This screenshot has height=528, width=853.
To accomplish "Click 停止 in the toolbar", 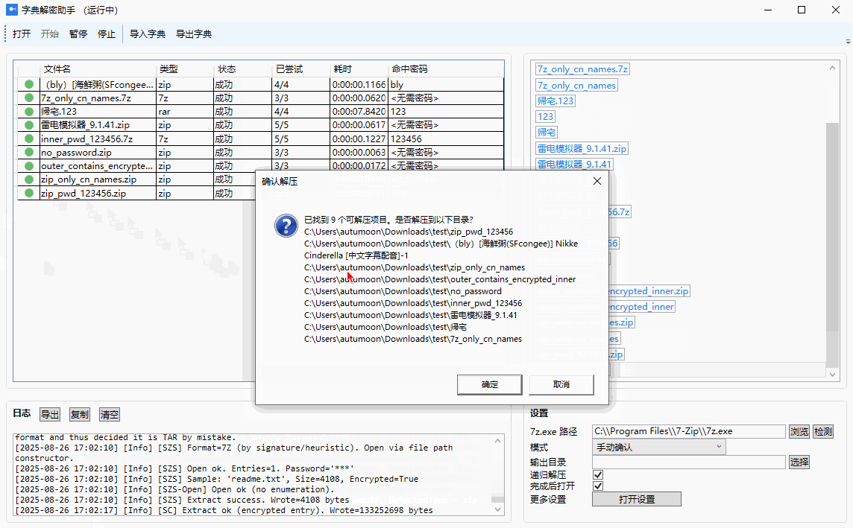I will coord(106,34).
